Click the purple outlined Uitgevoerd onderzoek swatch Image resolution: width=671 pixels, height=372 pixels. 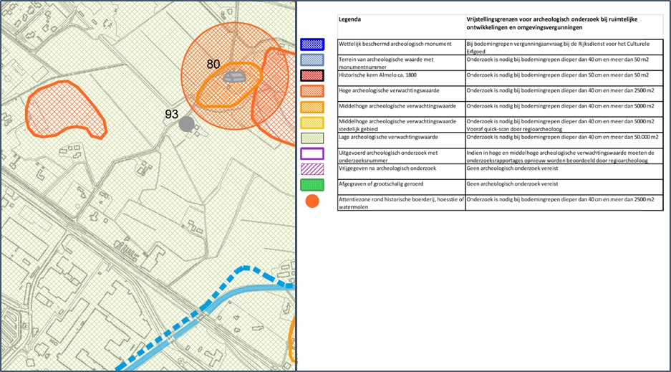(312, 153)
